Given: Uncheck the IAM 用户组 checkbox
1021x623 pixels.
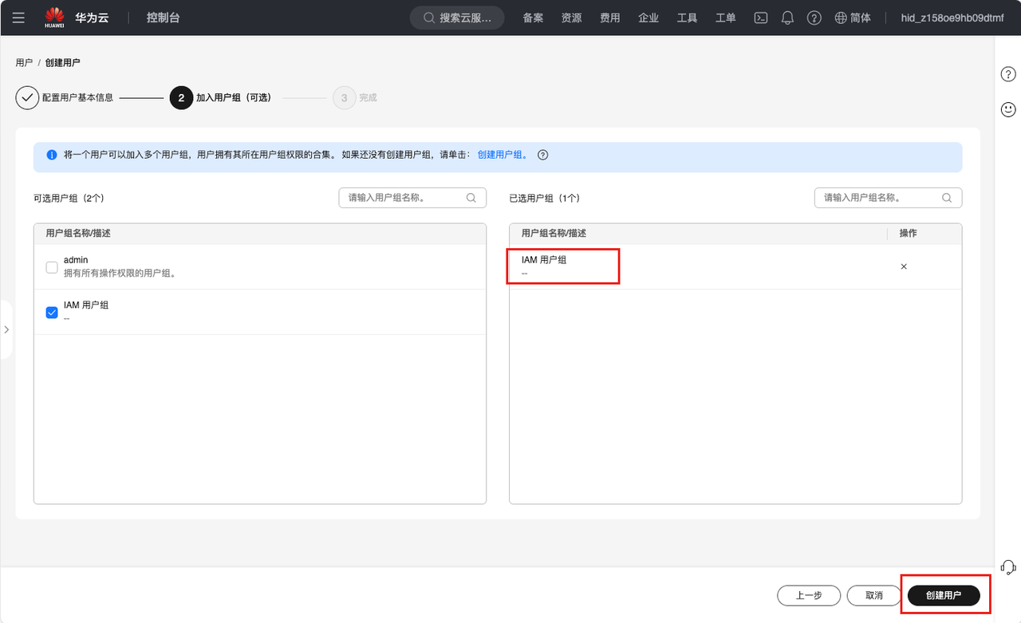Looking at the screenshot, I should click(52, 312).
